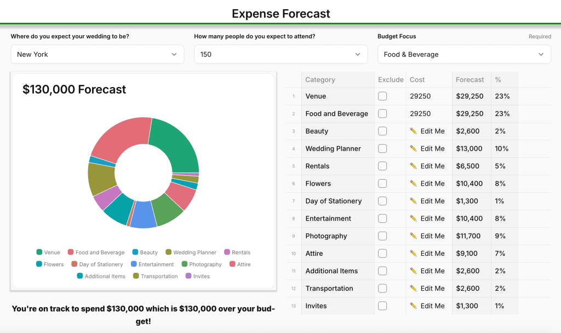
Task: Open the wedding location dropdown
Action: [x=97, y=54]
